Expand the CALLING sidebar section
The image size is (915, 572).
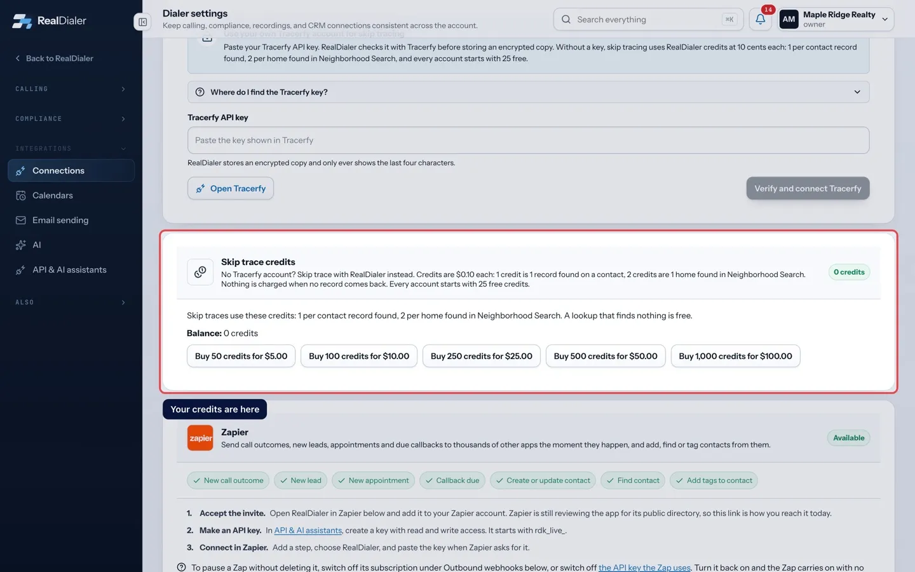[x=71, y=89]
